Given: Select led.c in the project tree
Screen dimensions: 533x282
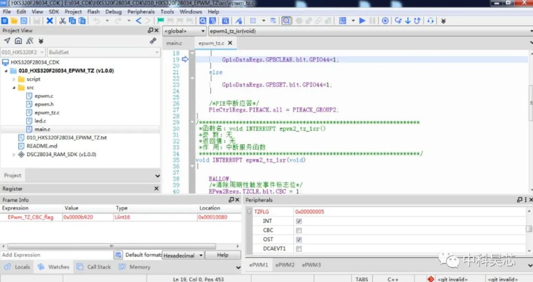Looking at the screenshot, I should click(40, 121).
